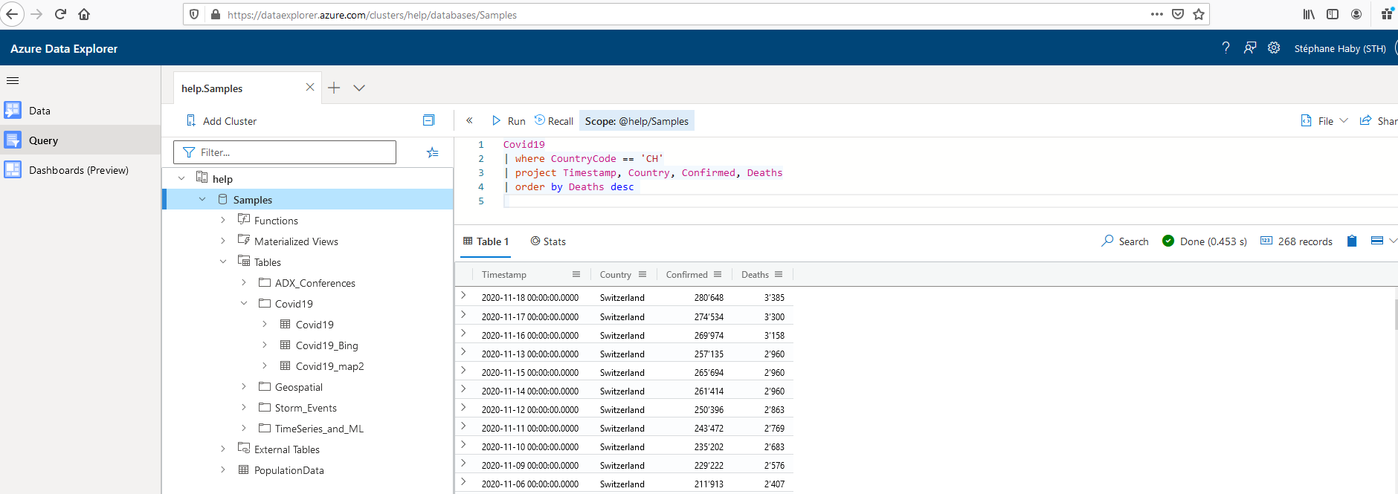Reload the browser page
1398x494 pixels.
[x=61, y=14]
